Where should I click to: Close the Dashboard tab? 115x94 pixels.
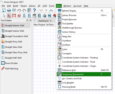(51, 21)
